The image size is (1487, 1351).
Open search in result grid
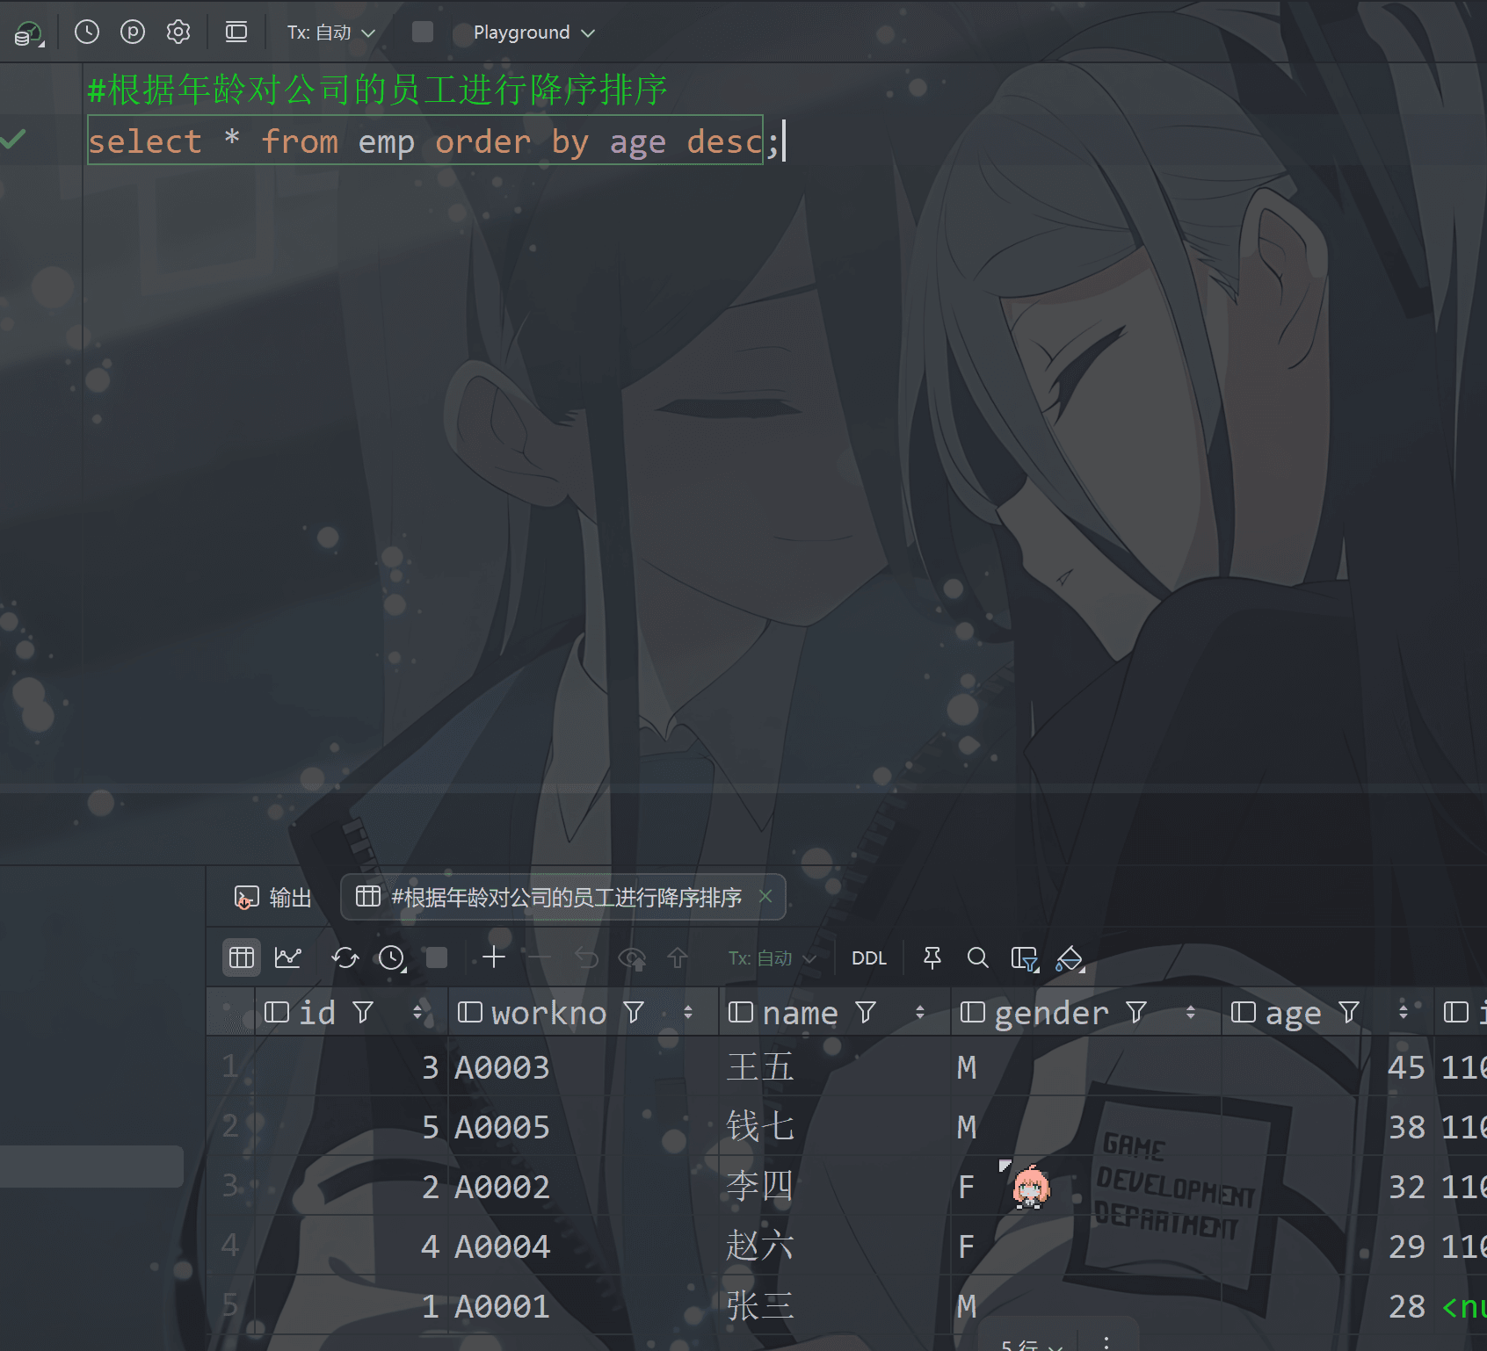pos(977,957)
